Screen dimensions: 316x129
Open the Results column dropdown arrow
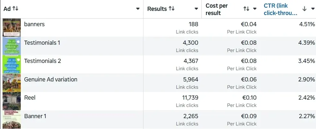[x=196, y=9]
